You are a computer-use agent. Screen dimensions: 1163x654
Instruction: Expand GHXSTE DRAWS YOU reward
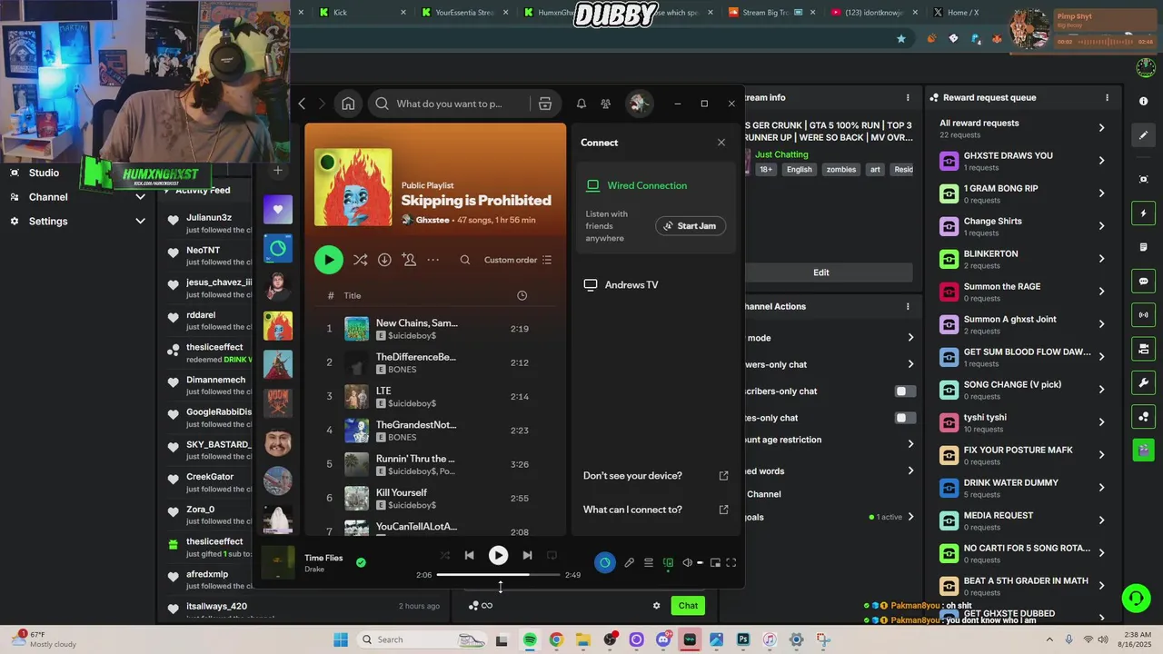(1101, 161)
